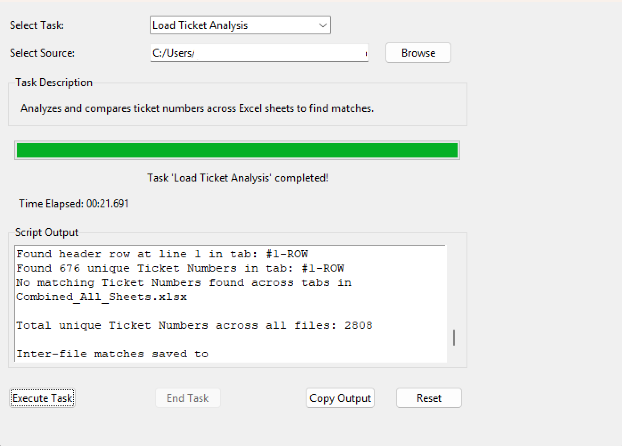Viewport: 622px width, 446px height.
Task: Click the Task Description panel text
Action: (x=196, y=108)
